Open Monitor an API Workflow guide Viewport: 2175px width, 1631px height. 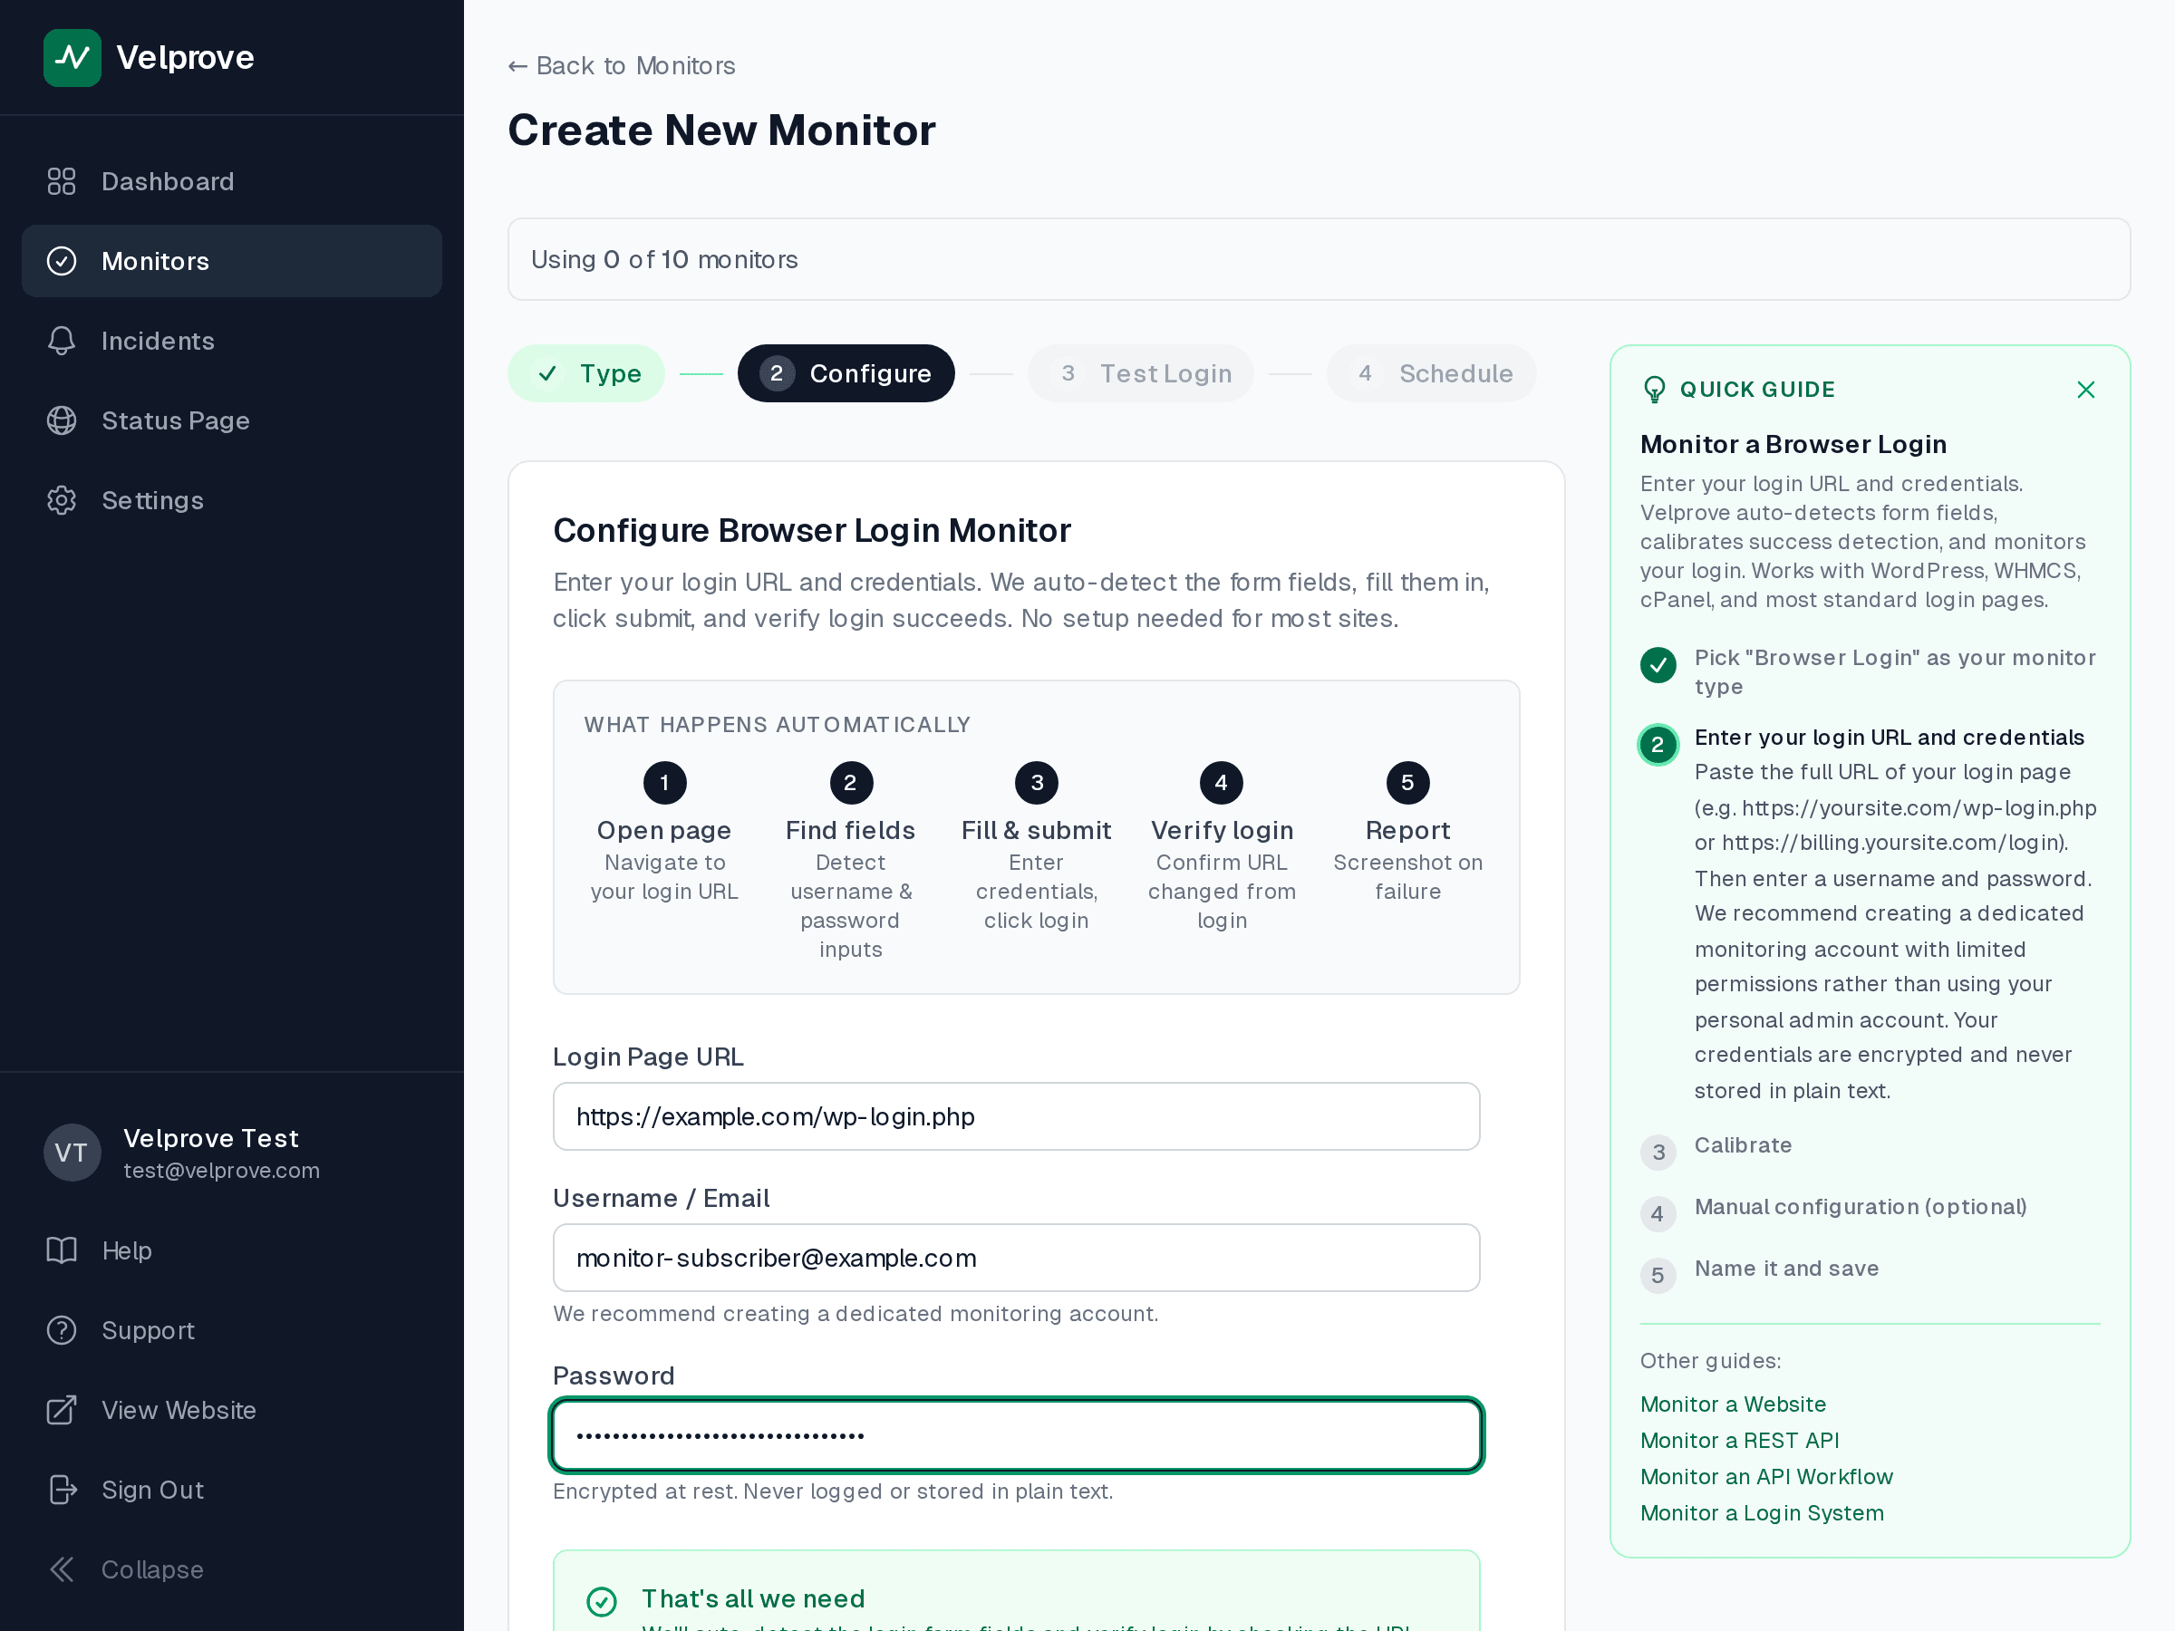(1766, 1477)
